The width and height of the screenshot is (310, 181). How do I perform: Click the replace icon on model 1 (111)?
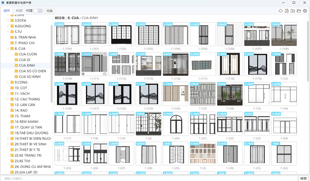pos(84,74)
